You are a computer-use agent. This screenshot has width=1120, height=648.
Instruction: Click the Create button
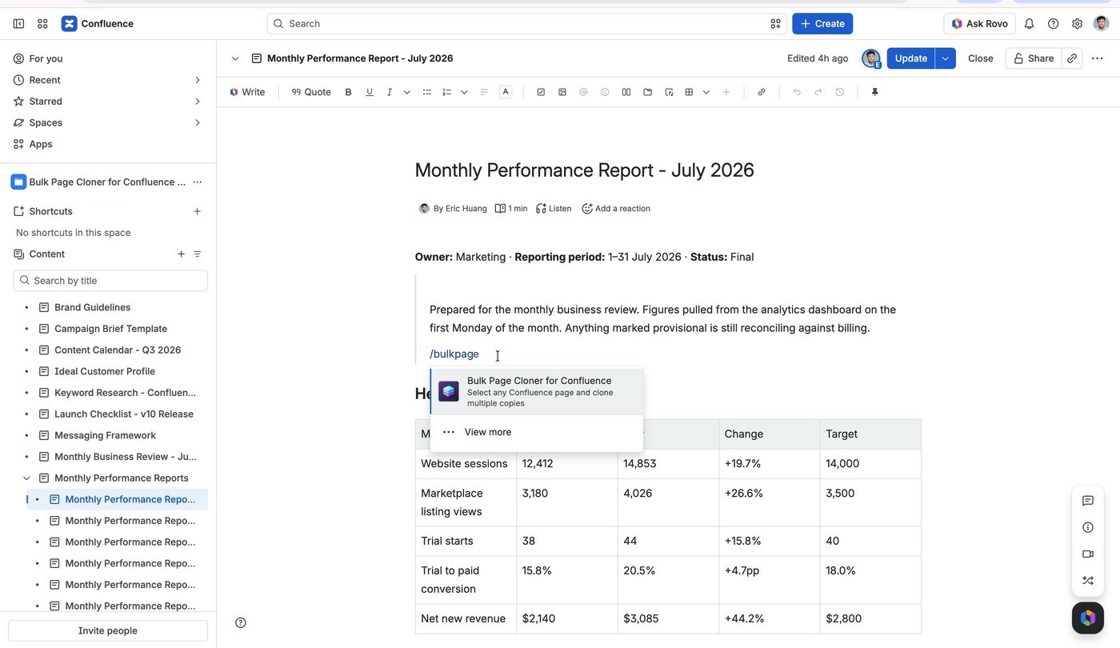[x=822, y=24]
